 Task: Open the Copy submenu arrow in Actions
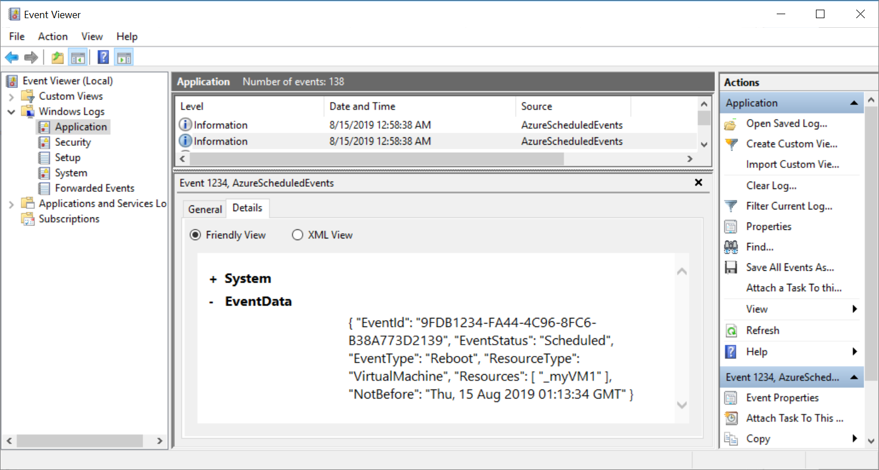pos(855,438)
